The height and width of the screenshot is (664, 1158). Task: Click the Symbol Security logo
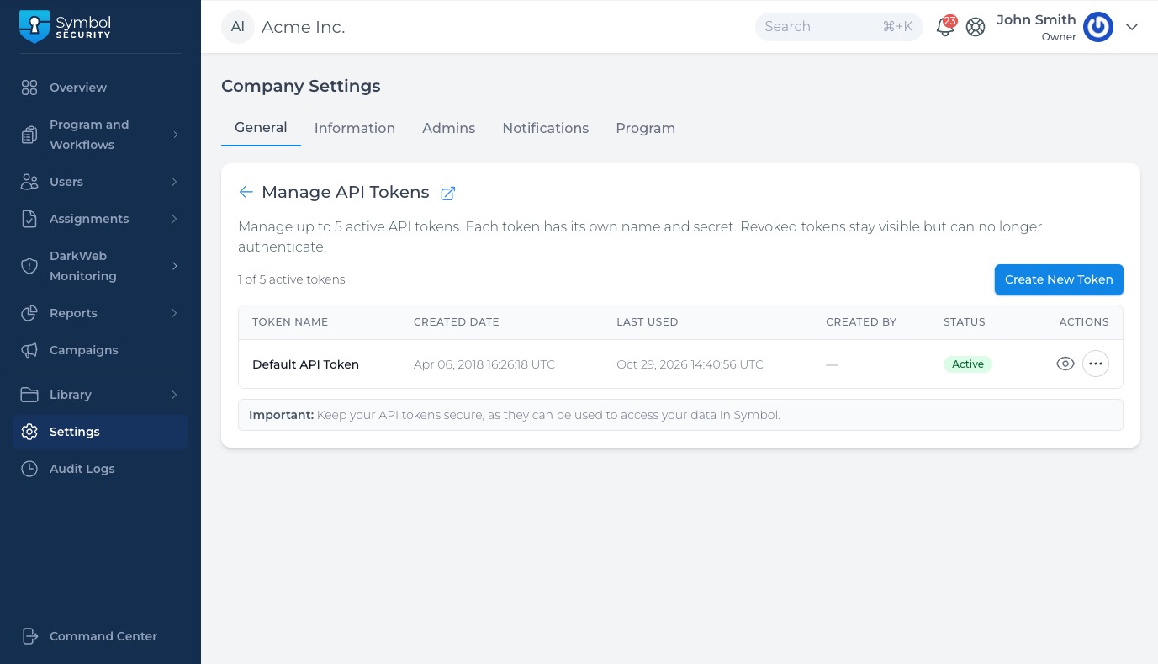tap(65, 26)
